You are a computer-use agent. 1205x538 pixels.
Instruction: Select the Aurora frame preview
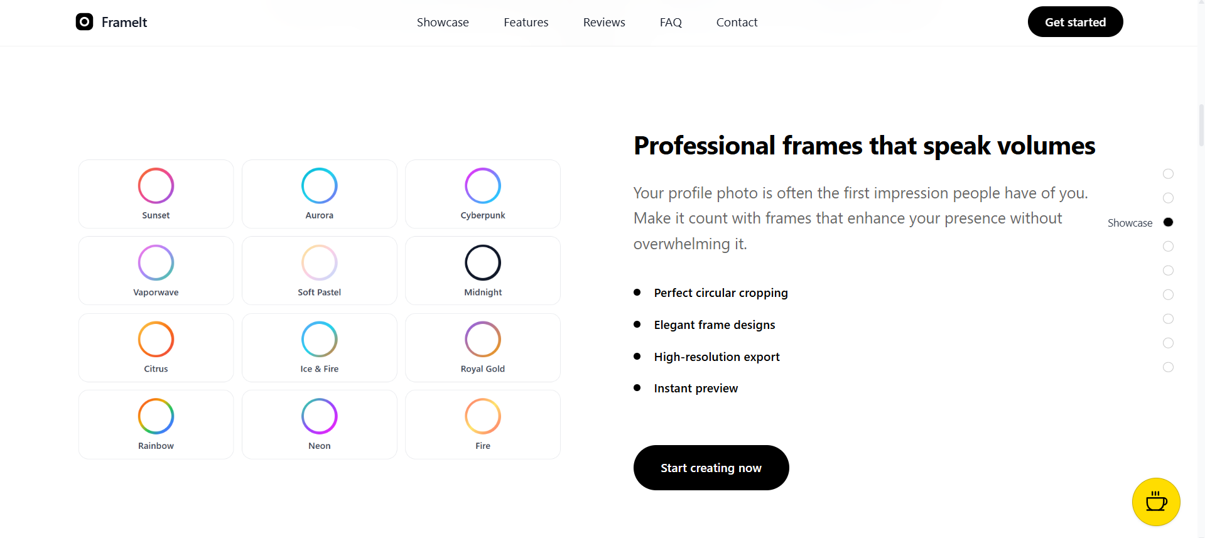319,193
